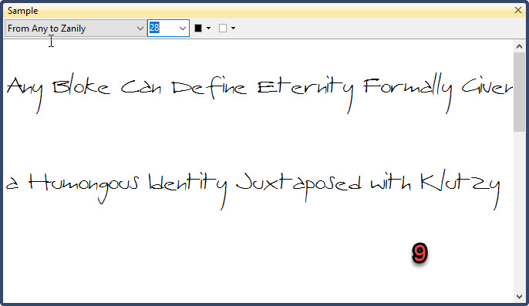Click the scrollbar up arrow
This screenshot has width=529, height=306.
pos(519,46)
